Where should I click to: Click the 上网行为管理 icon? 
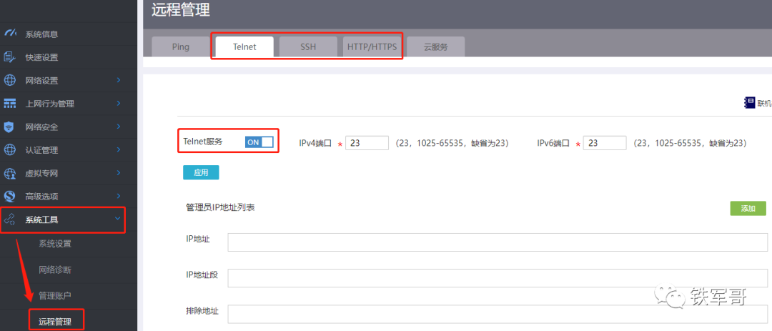10,104
